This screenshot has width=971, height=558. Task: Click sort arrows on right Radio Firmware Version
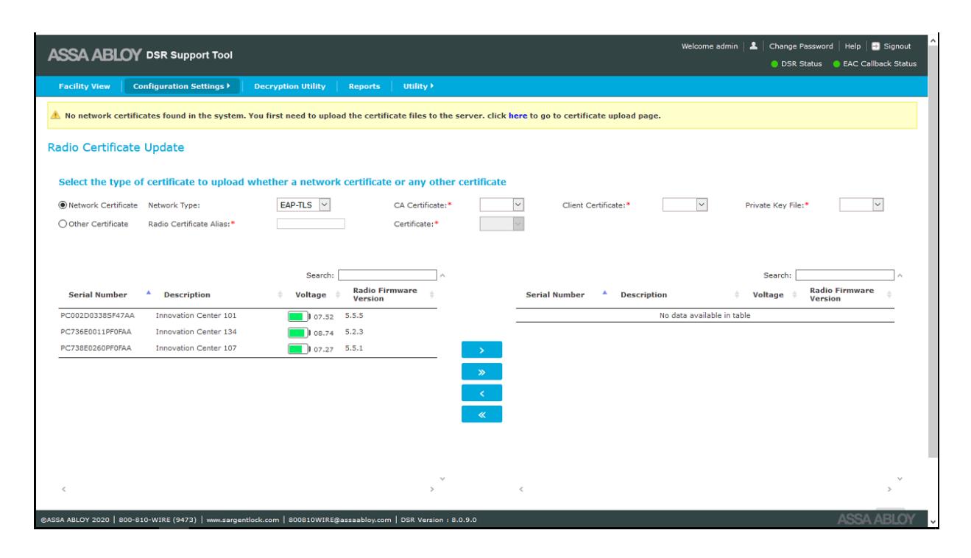pyautogui.click(x=889, y=295)
